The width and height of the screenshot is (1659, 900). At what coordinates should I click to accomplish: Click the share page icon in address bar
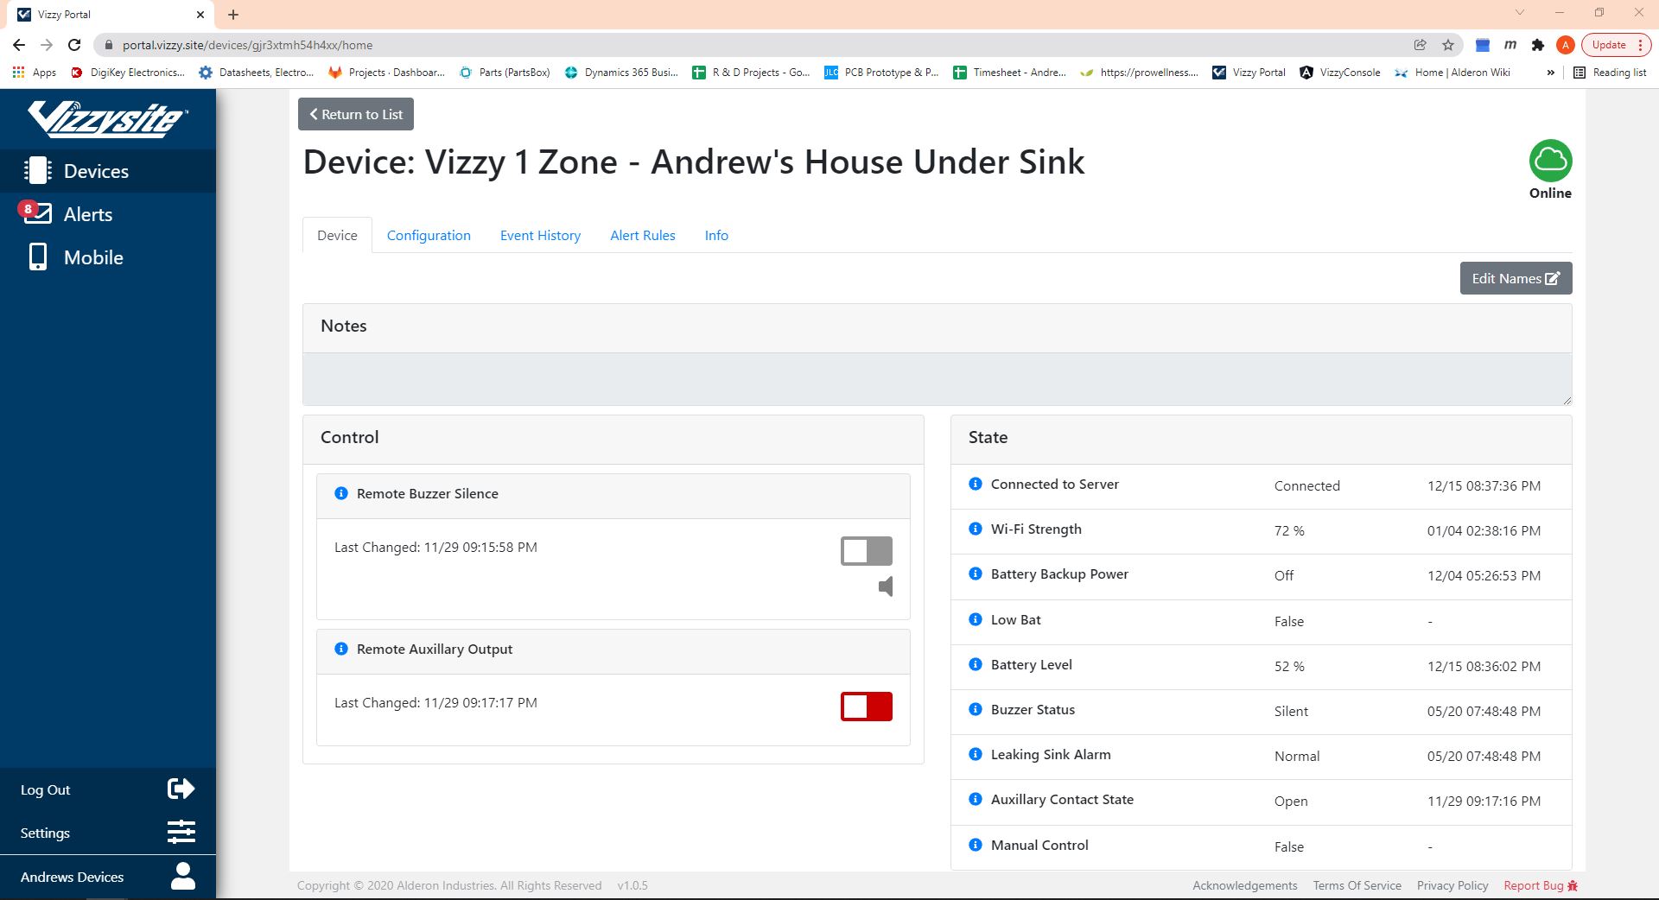coord(1420,45)
